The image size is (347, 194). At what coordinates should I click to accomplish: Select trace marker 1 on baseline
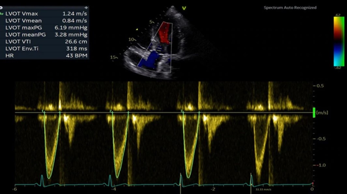43,111
